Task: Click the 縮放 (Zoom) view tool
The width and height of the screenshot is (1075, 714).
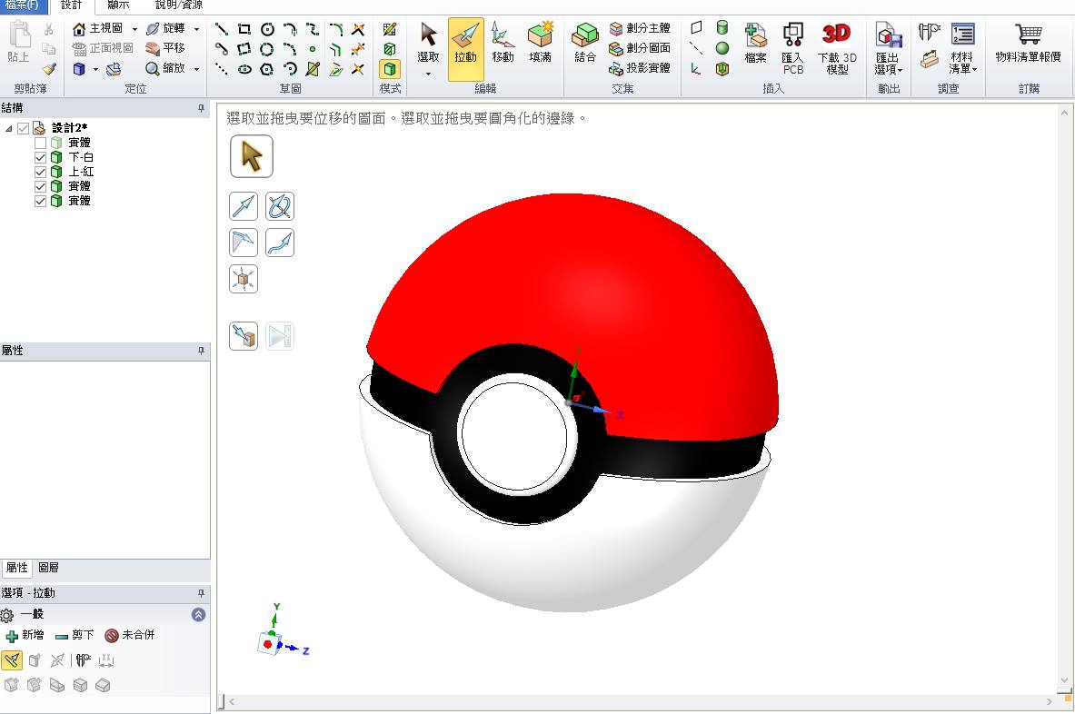Action: (165, 68)
